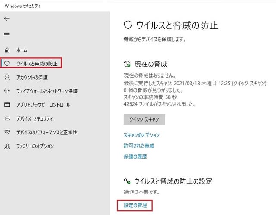Click the firewall network antenna icon
276x215 pixels.
pyautogui.click(x=7, y=91)
